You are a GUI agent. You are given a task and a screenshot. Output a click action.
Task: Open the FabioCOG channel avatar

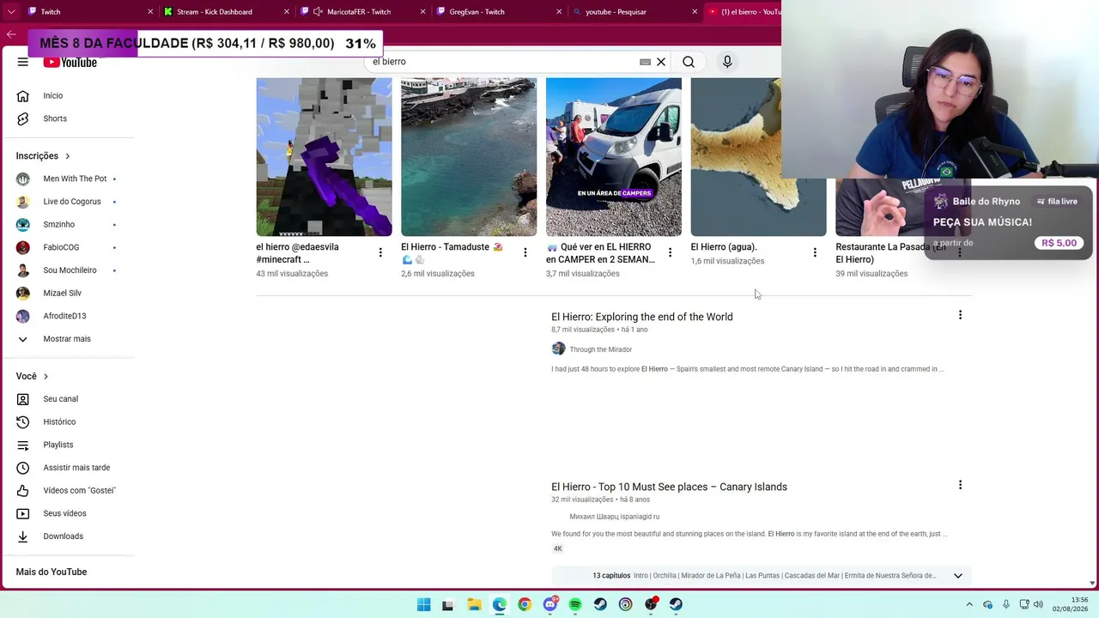coord(23,247)
